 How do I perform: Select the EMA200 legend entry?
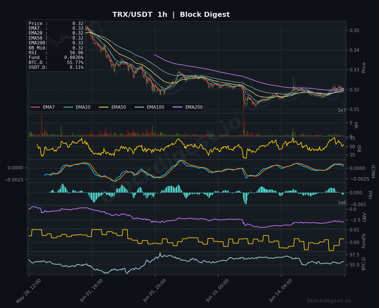[x=188, y=107]
